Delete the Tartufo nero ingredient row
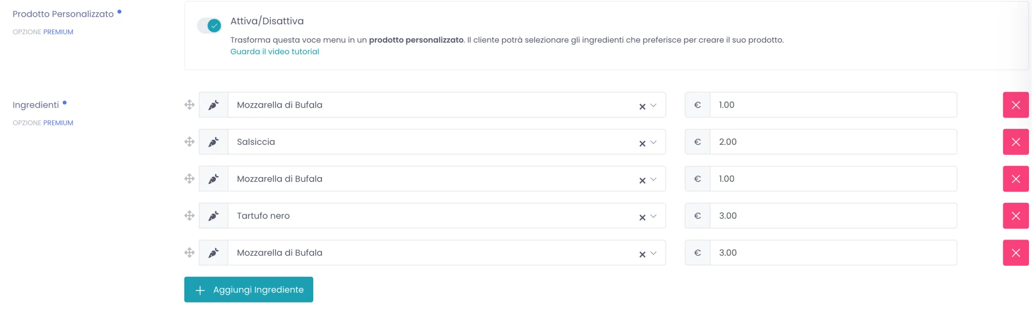The width and height of the screenshot is (1033, 311). [1016, 216]
